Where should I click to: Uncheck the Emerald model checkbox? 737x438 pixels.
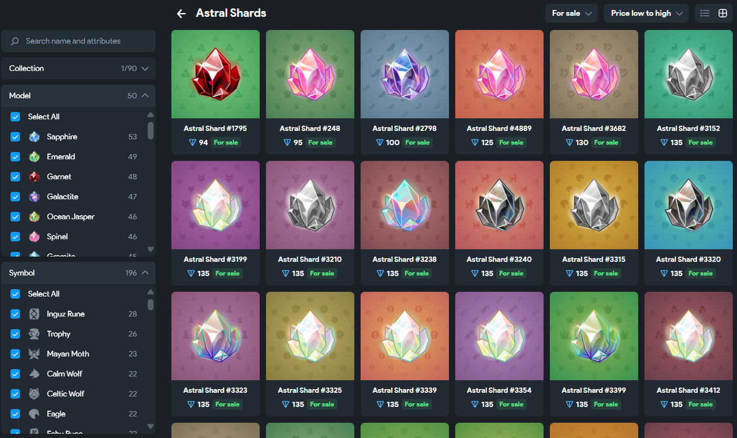[x=15, y=157]
